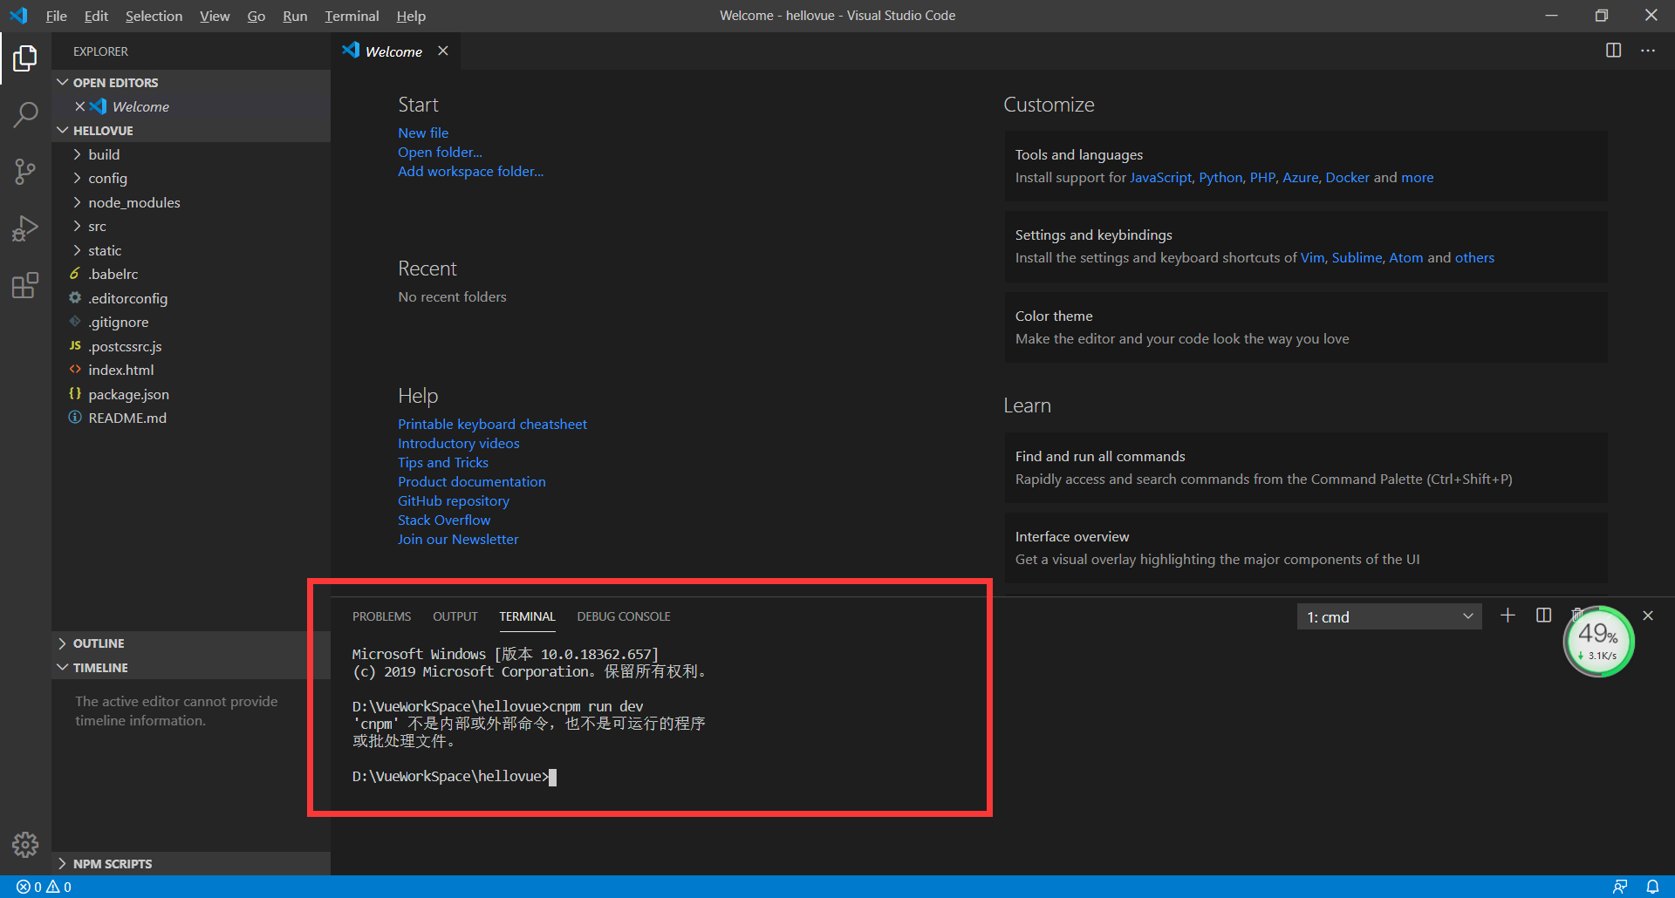Open .babelrc file
This screenshot has height=898, width=1675.
[x=191, y=274]
